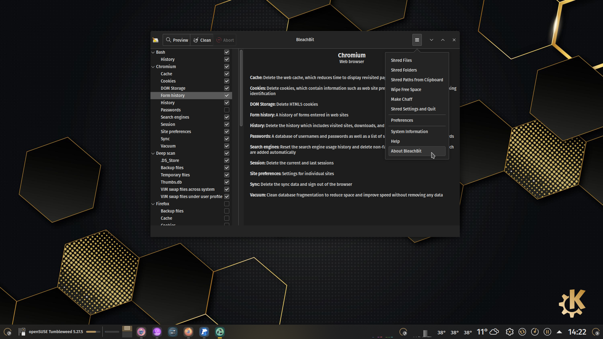Show hidden tray icons arrow
Image resolution: width=603 pixels, height=339 pixels.
coord(559,332)
